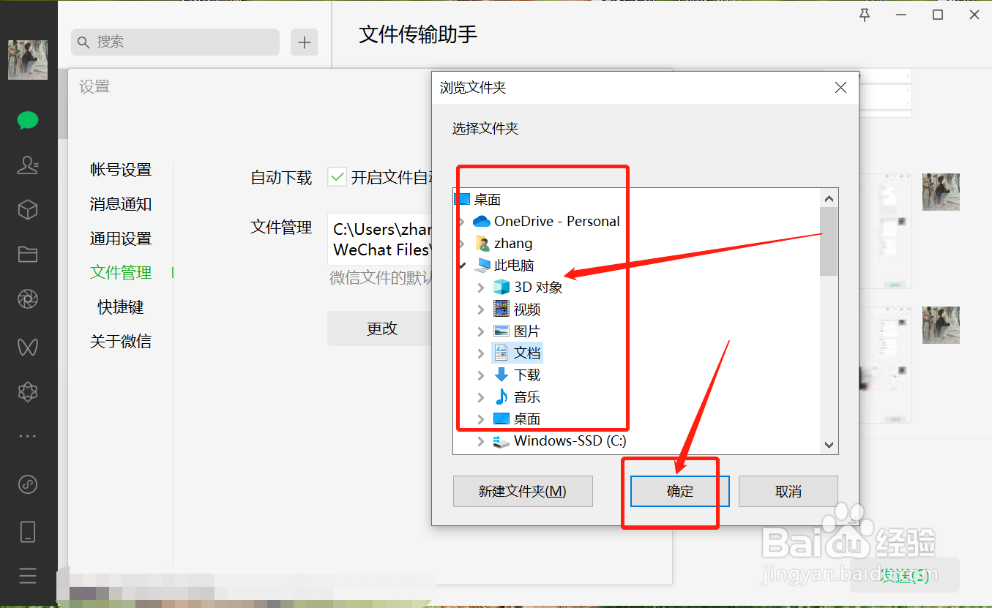Image resolution: width=992 pixels, height=608 pixels.
Task: Expand the 3D 对象 tree node
Action: [481, 288]
